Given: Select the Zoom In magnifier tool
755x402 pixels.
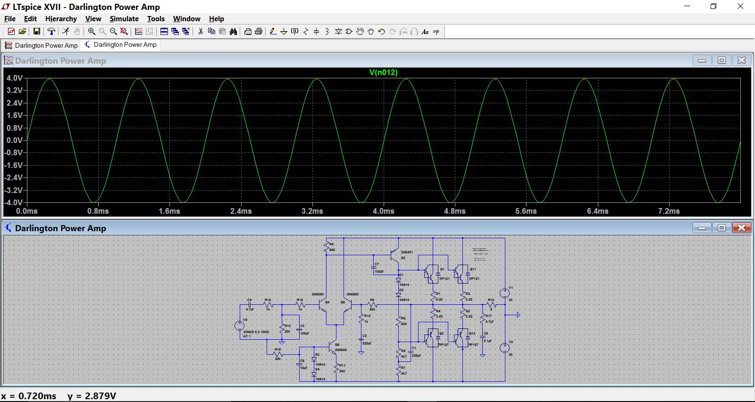Looking at the screenshot, I should pyautogui.click(x=92, y=32).
